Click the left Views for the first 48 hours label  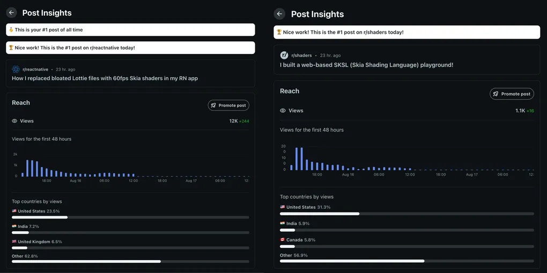coord(41,139)
